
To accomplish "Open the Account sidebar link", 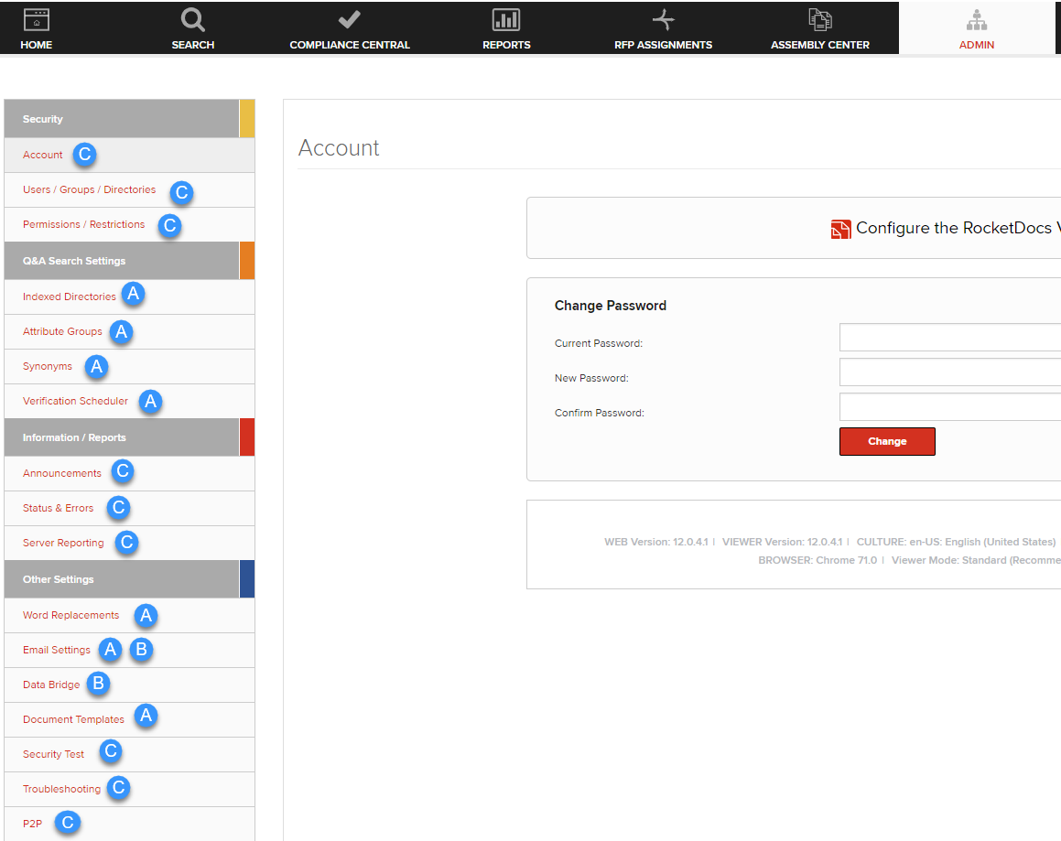I will (43, 155).
